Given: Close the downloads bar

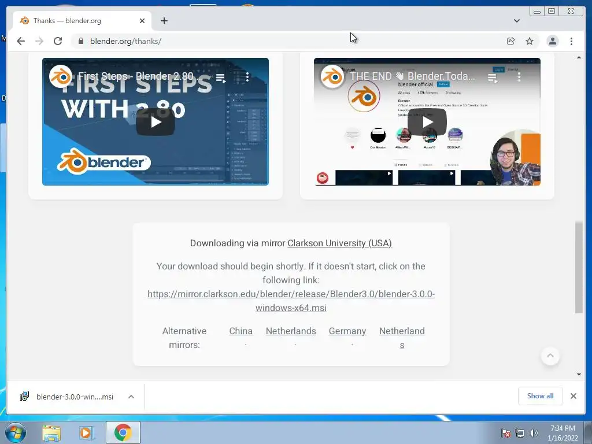Looking at the screenshot, I should tap(573, 396).
